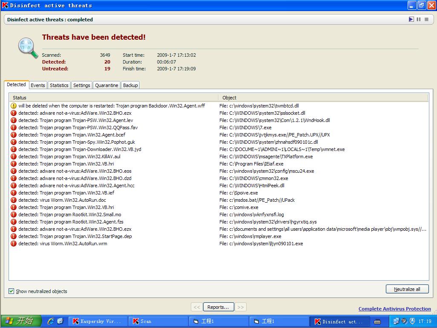The image size is (437, 328).
Task: Select row File: C:\WINDOWS\HtmlPeek.dll
Action: point(219,186)
